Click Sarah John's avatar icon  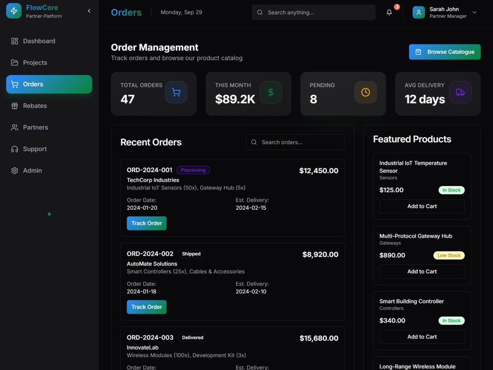tap(419, 12)
